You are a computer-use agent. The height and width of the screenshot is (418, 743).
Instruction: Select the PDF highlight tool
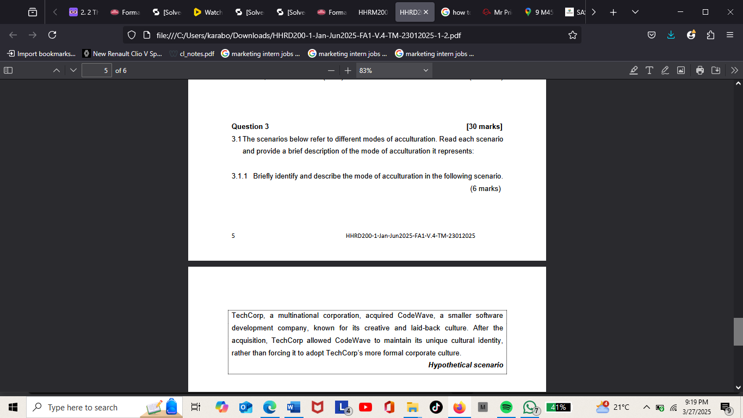click(x=633, y=70)
